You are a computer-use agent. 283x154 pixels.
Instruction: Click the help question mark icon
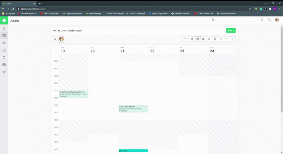tap(262, 20)
